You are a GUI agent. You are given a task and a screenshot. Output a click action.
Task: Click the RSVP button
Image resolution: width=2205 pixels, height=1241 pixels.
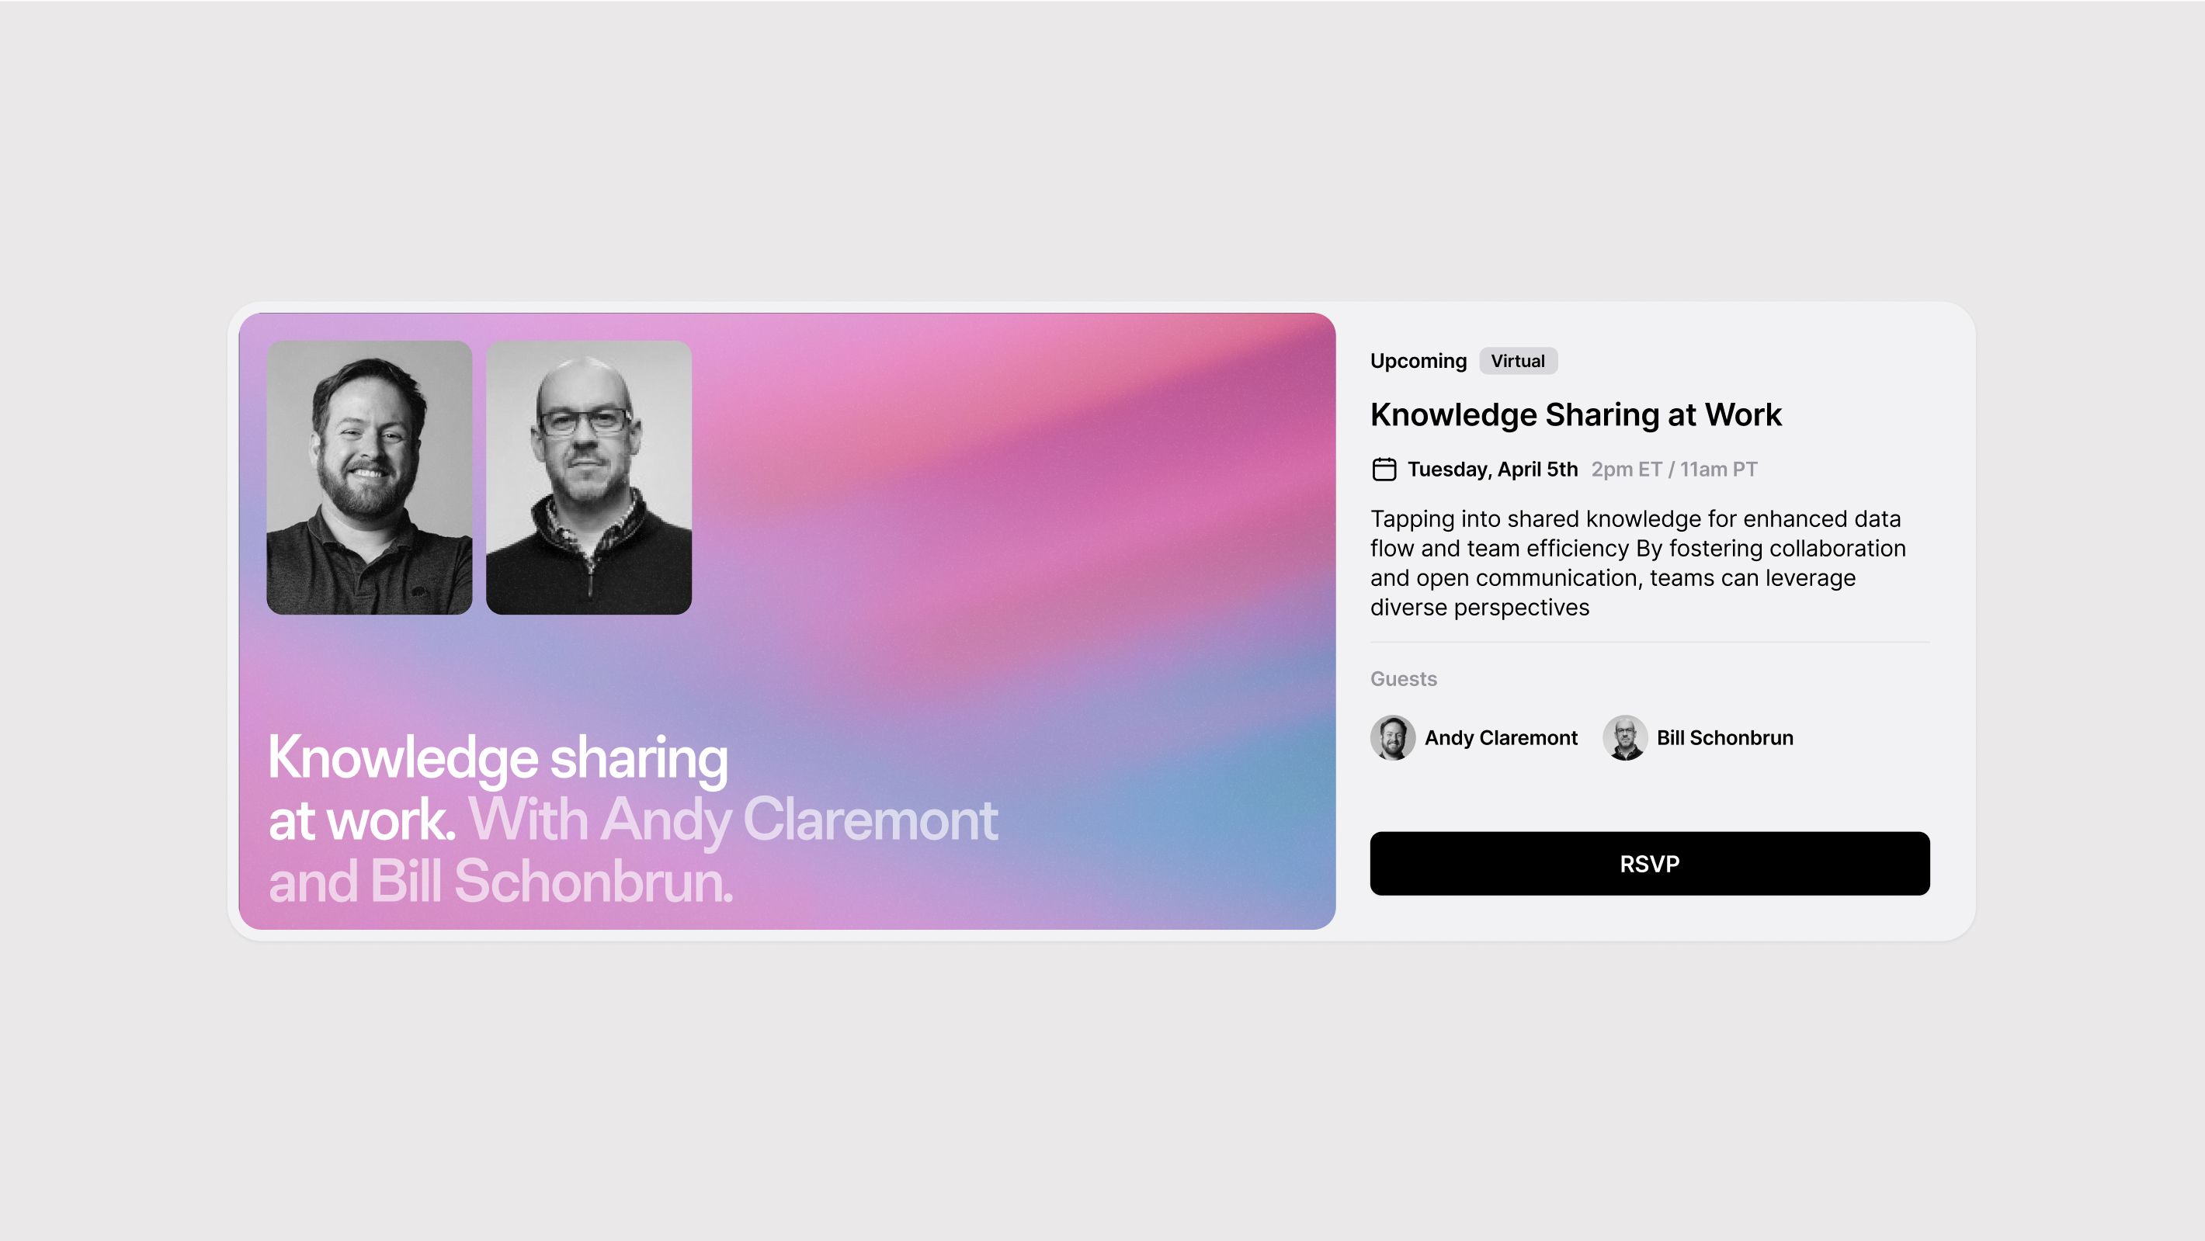(1649, 864)
